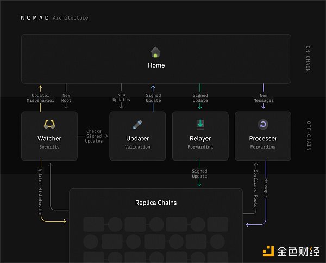Click 'Signed Update' label above Updater
This screenshot has height=263, width=326.
(x=153, y=98)
